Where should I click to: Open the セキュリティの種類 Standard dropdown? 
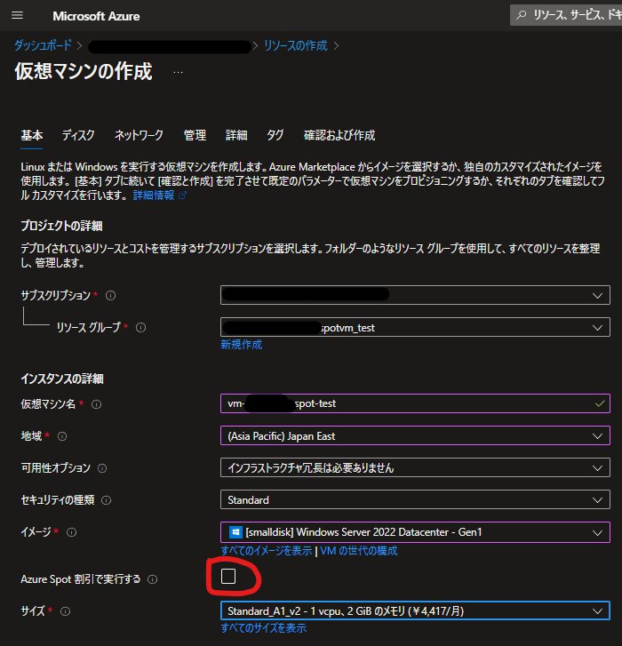pos(415,499)
